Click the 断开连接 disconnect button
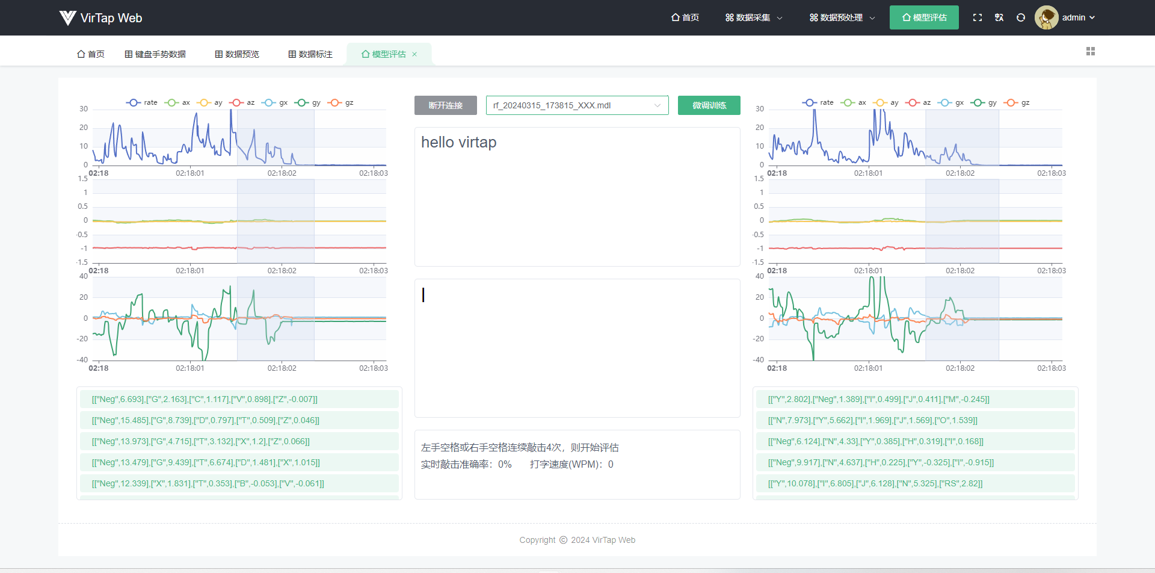1155x573 pixels. 445,105
